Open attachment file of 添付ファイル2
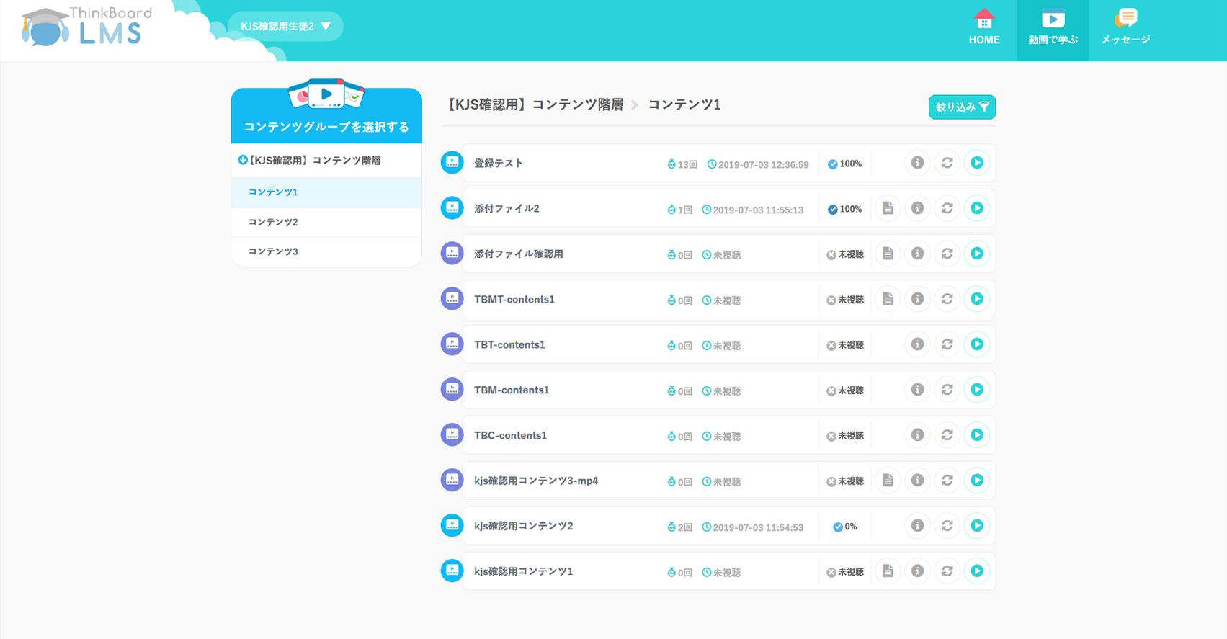The height and width of the screenshot is (639, 1227). (888, 208)
